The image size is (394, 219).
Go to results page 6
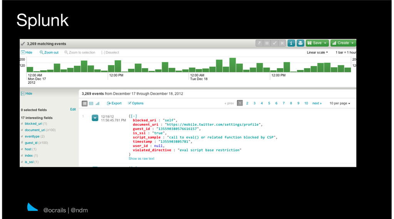[x=276, y=103]
